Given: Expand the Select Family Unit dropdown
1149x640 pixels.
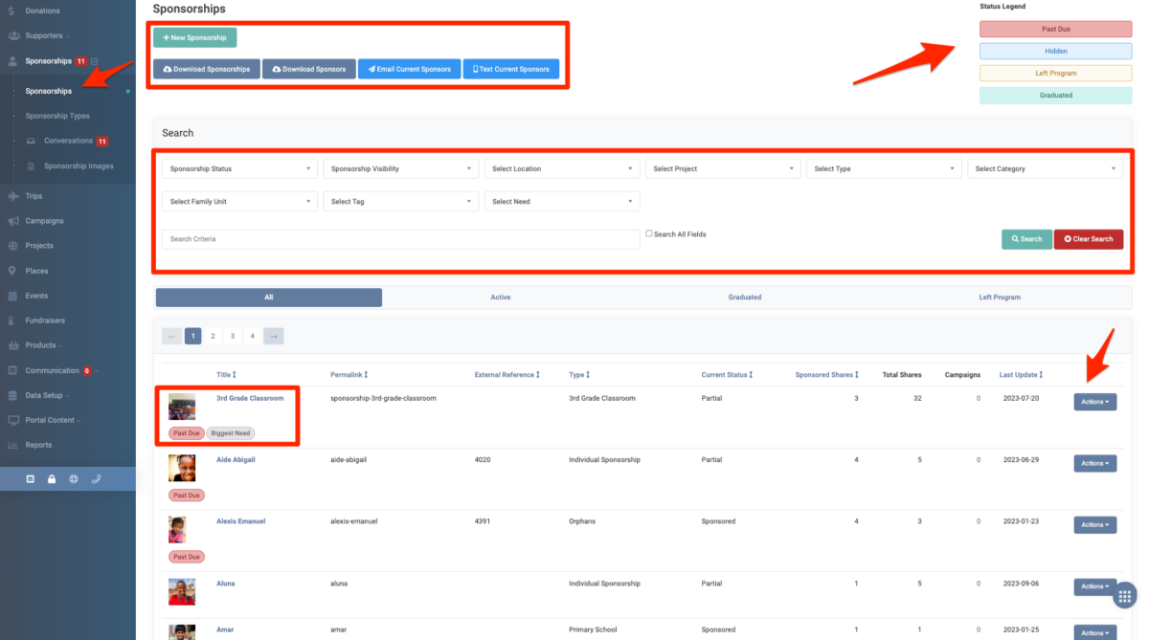Looking at the screenshot, I should (x=238, y=202).
